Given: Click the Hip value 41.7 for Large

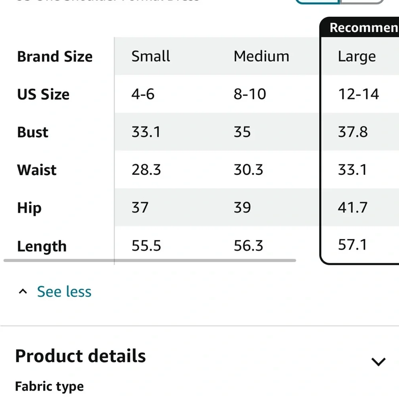Looking at the screenshot, I should (x=352, y=207).
